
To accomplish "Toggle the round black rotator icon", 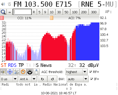I will [x=30, y=72].
